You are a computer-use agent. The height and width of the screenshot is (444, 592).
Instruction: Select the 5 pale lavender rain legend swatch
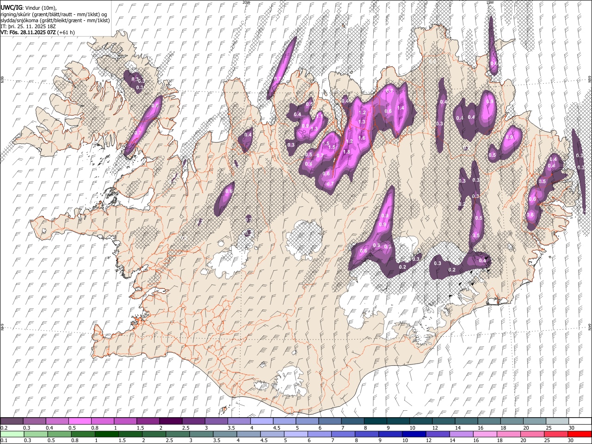pyautogui.click(x=295, y=434)
